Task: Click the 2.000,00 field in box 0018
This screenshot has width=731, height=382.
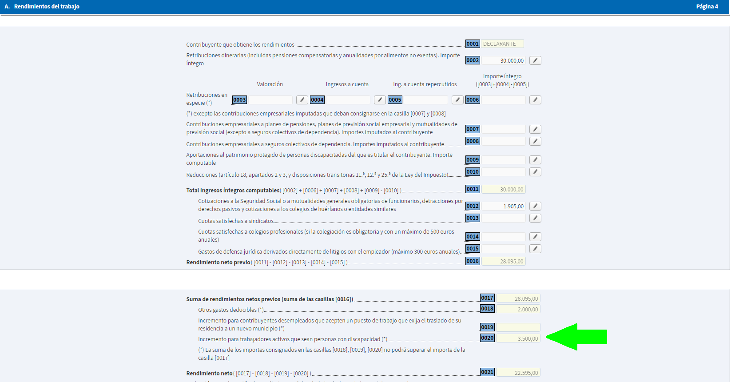Action: (x=518, y=309)
